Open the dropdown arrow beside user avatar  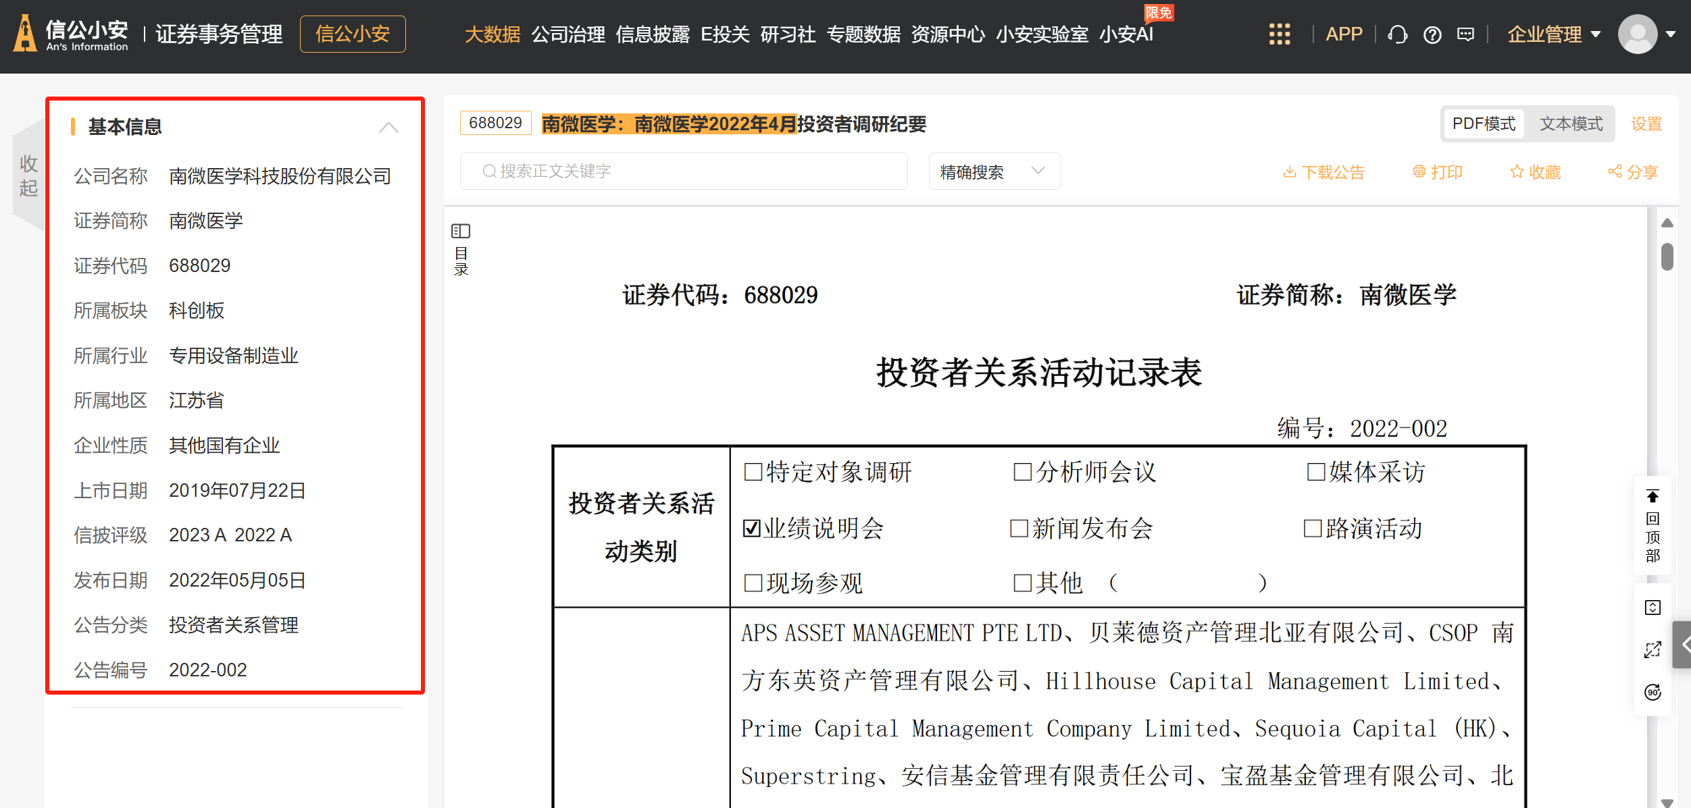[1671, 34]
